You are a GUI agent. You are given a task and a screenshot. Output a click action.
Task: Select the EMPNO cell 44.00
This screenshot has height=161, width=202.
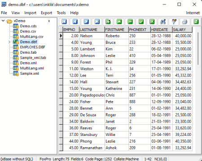(71, 141)
